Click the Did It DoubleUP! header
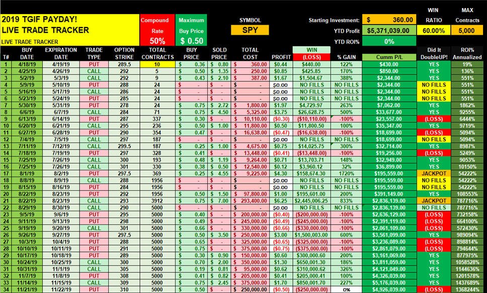The height and width of the screenshot is (293, 487). 434,54
